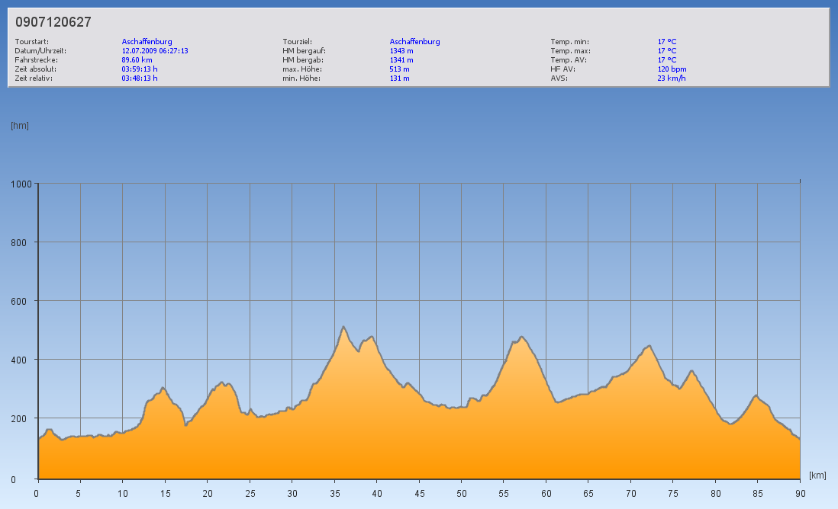This screenshot has width=838, height=509.
Task: Click the Tourstart value Aschaffenburg
Action: 147,42
